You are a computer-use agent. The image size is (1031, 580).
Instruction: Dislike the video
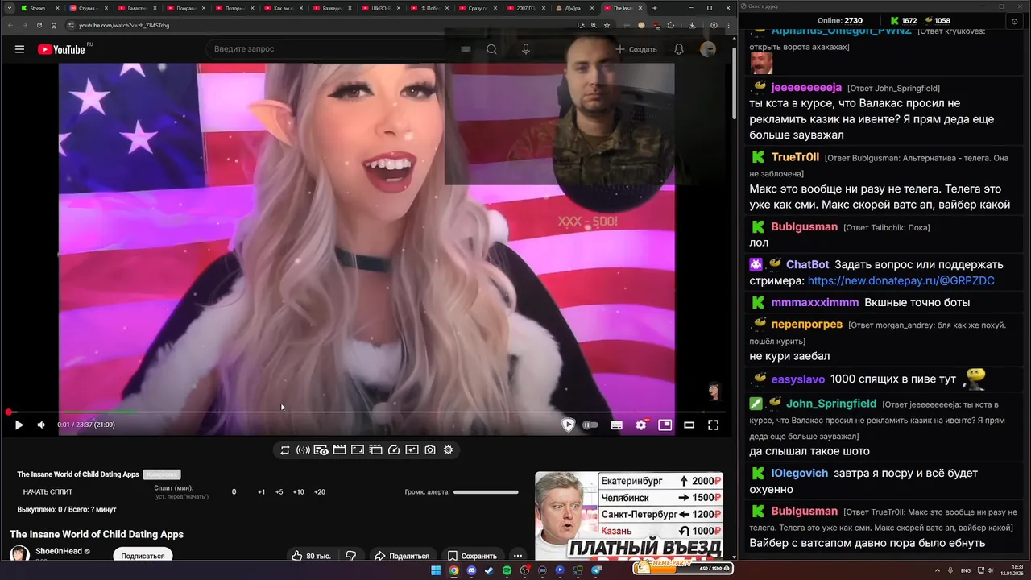click(351, 556)
